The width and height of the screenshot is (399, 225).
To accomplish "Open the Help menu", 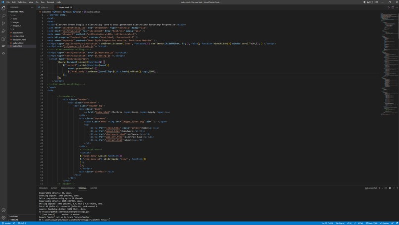I will point(59,2).
